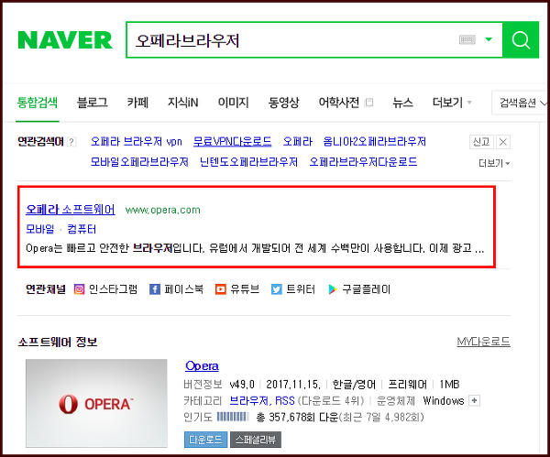Open the Twitter icon in 연관채널

click(277, 289)
